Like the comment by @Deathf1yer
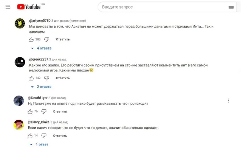 click(30, 111)
